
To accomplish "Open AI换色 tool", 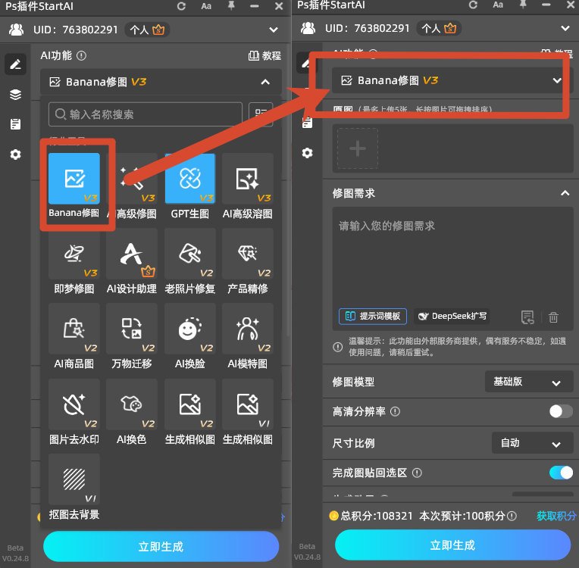I will click(x=131, y=404).
